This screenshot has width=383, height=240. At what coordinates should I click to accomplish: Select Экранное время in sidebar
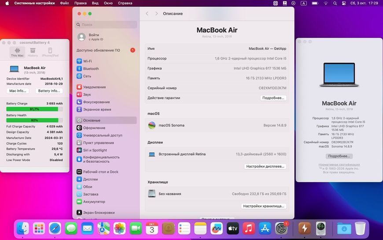106,109
